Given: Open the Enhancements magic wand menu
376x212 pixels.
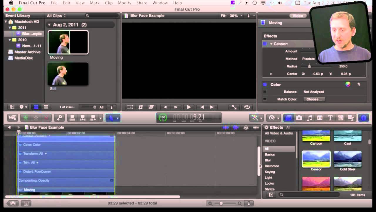Looking at the screenshot, I should [x=256, y=118].
